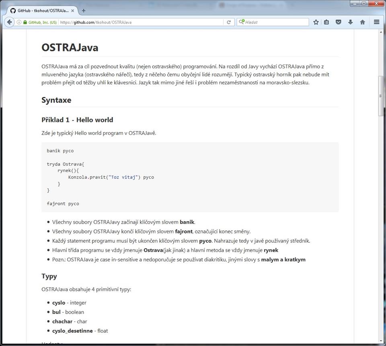Bookmark this page with the star icon
This screenshot has height=346, width=386.
click(316, 22)
